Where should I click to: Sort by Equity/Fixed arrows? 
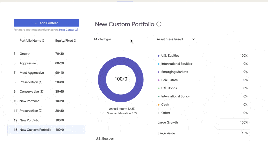click(75, 41)
